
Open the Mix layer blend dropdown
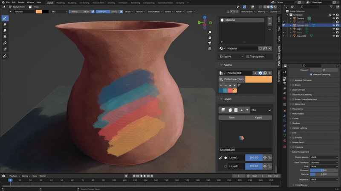(x=261, y=110)
